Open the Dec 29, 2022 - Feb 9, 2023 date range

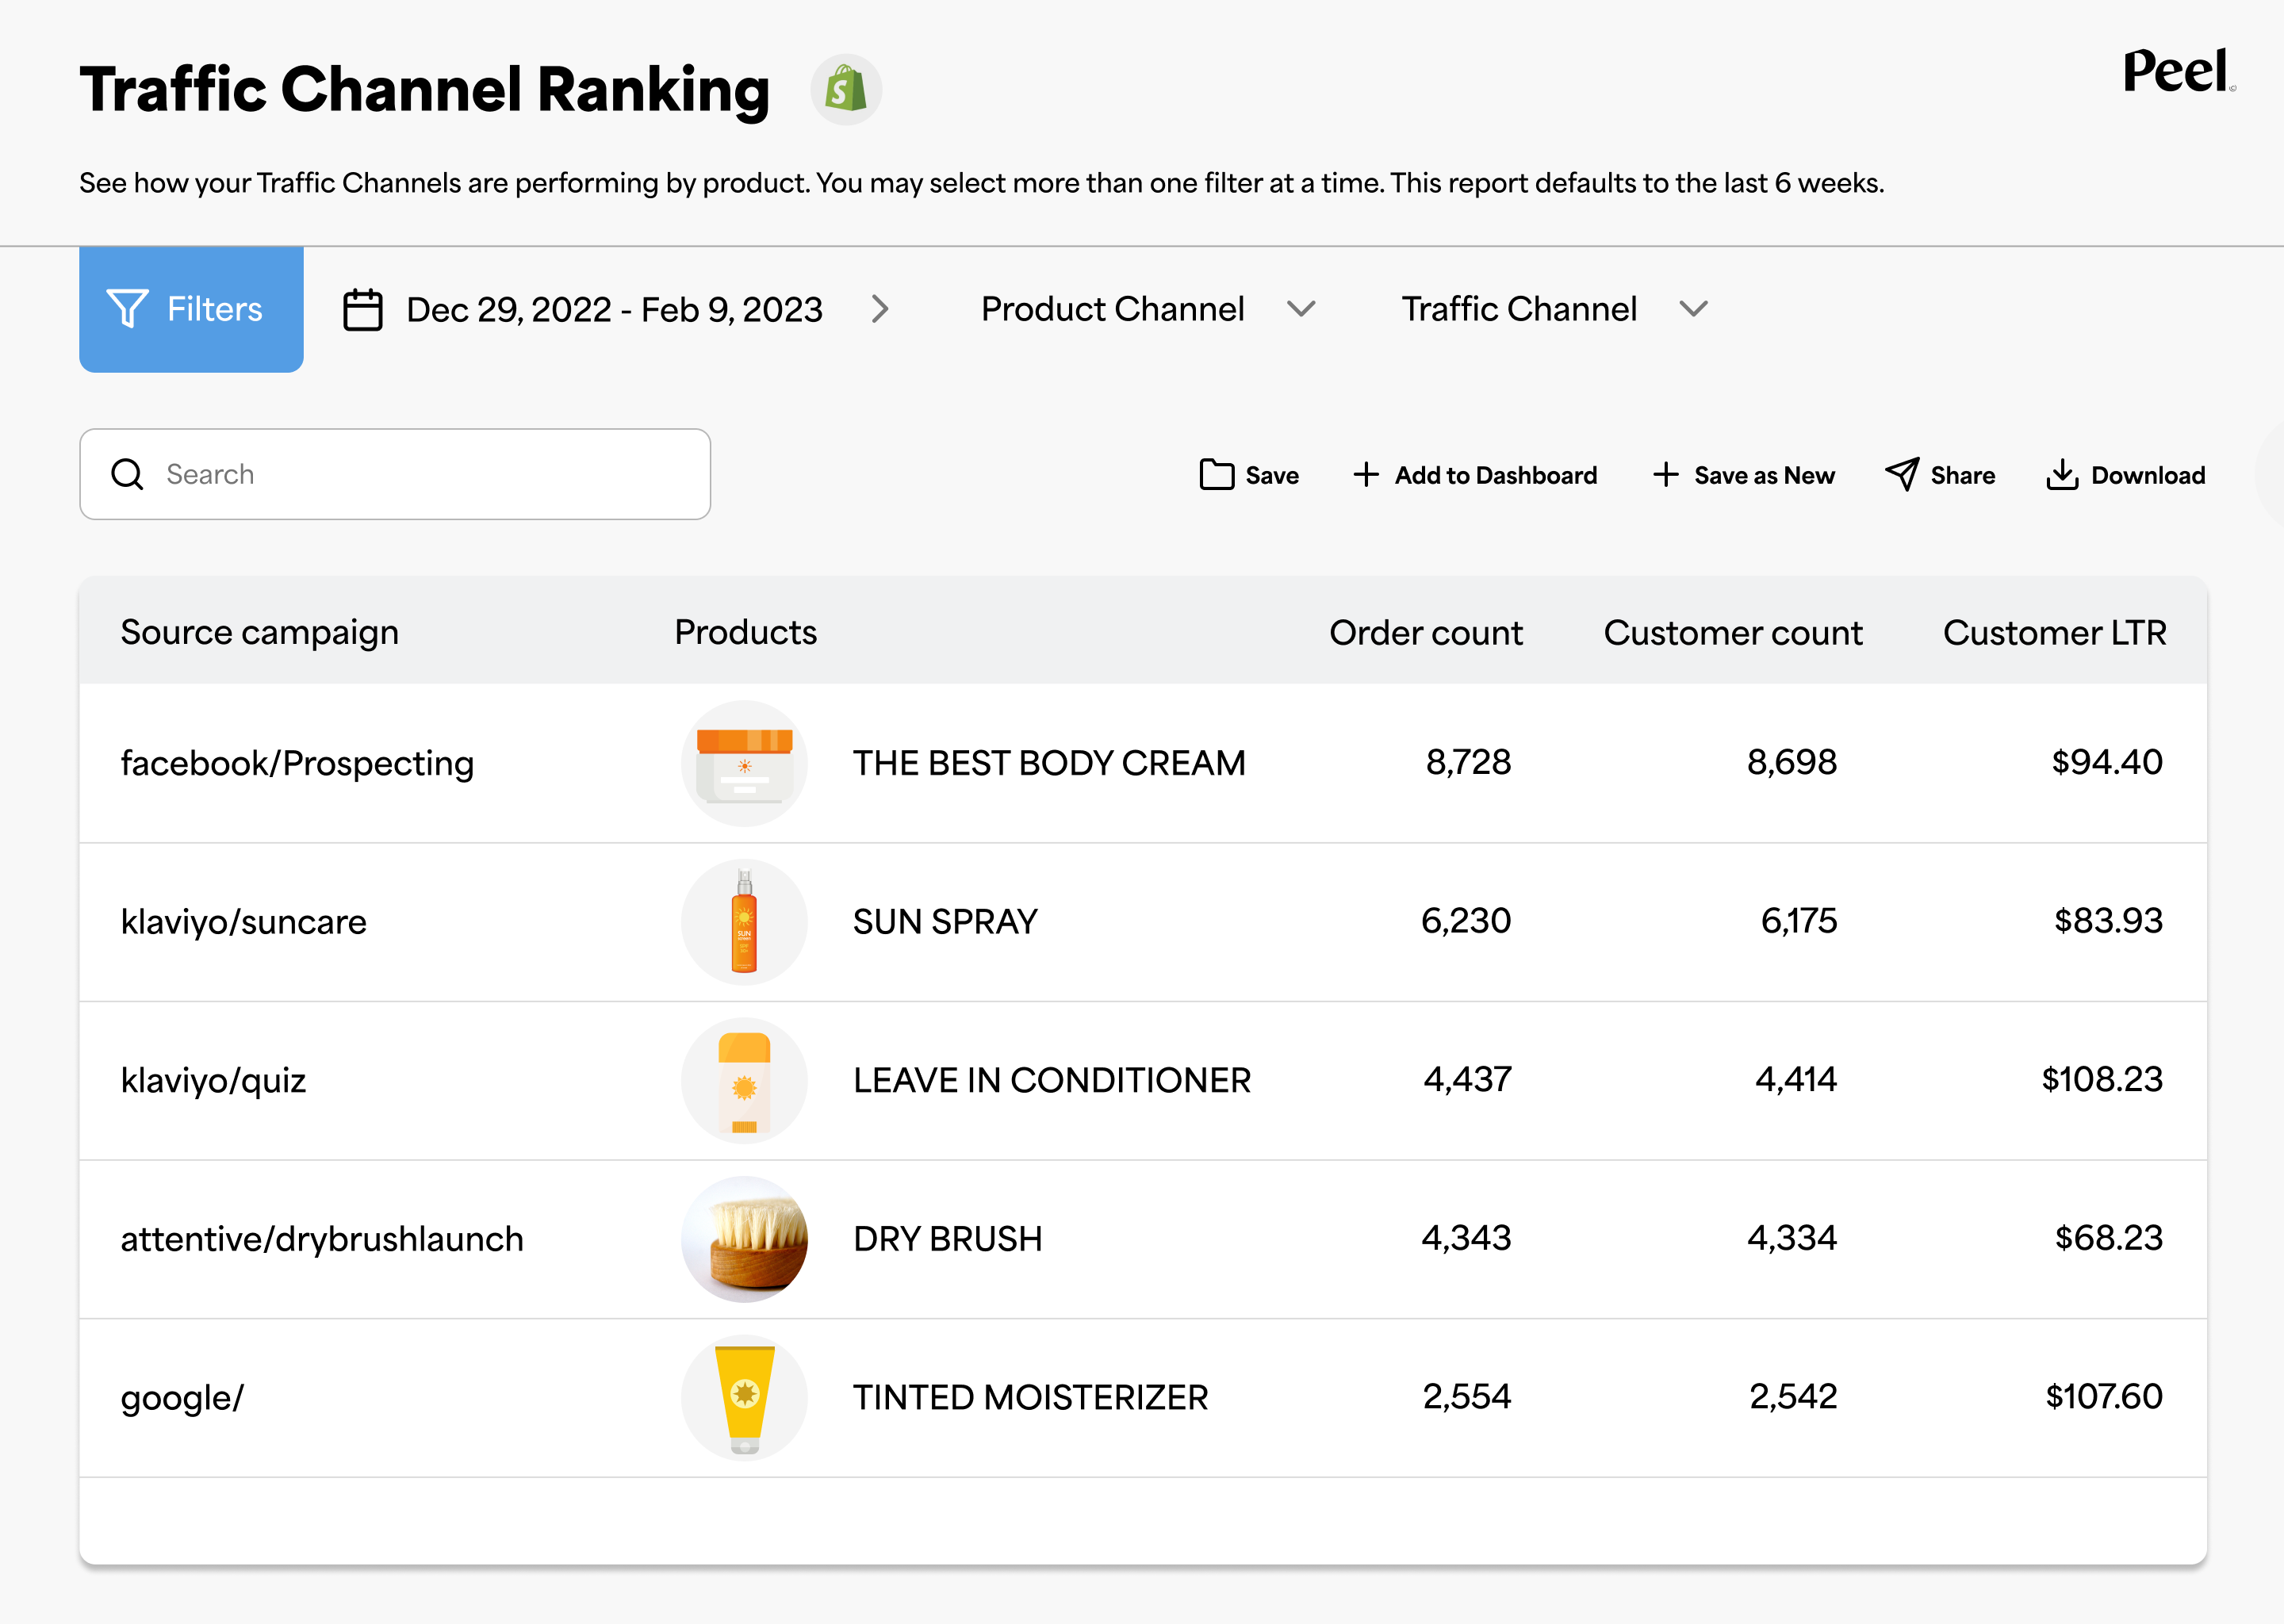pyautogui.click(x=613, y=310)
